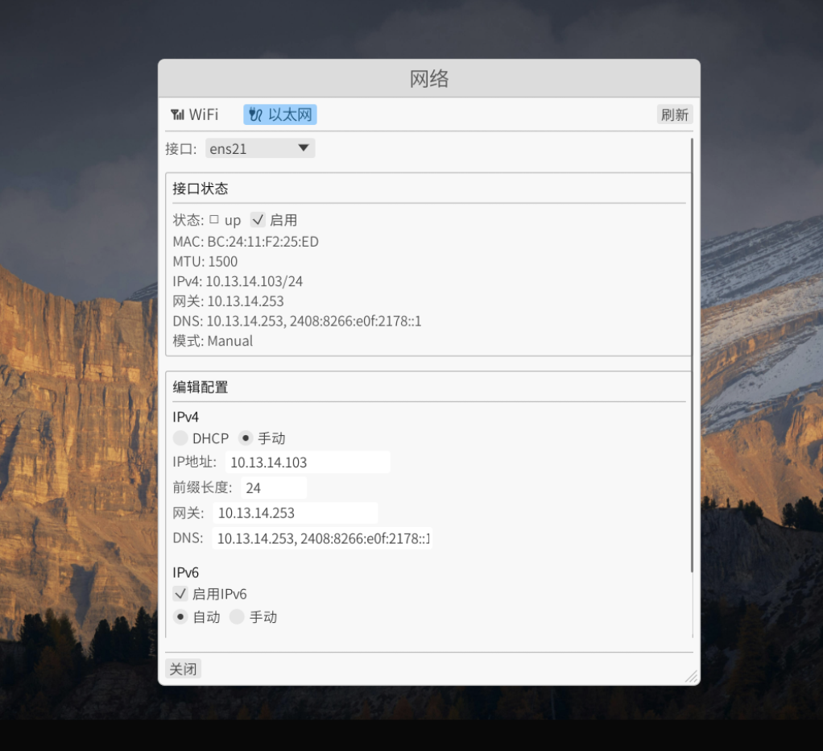The width and height of the screenshot is (823, 751).
Task: Click the 网络 window title bar
Action: coord(428,79)
